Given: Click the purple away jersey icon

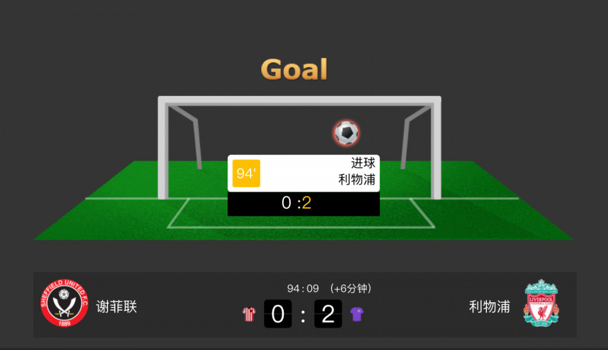Looking at the screenshot, I should coord(357,315).
